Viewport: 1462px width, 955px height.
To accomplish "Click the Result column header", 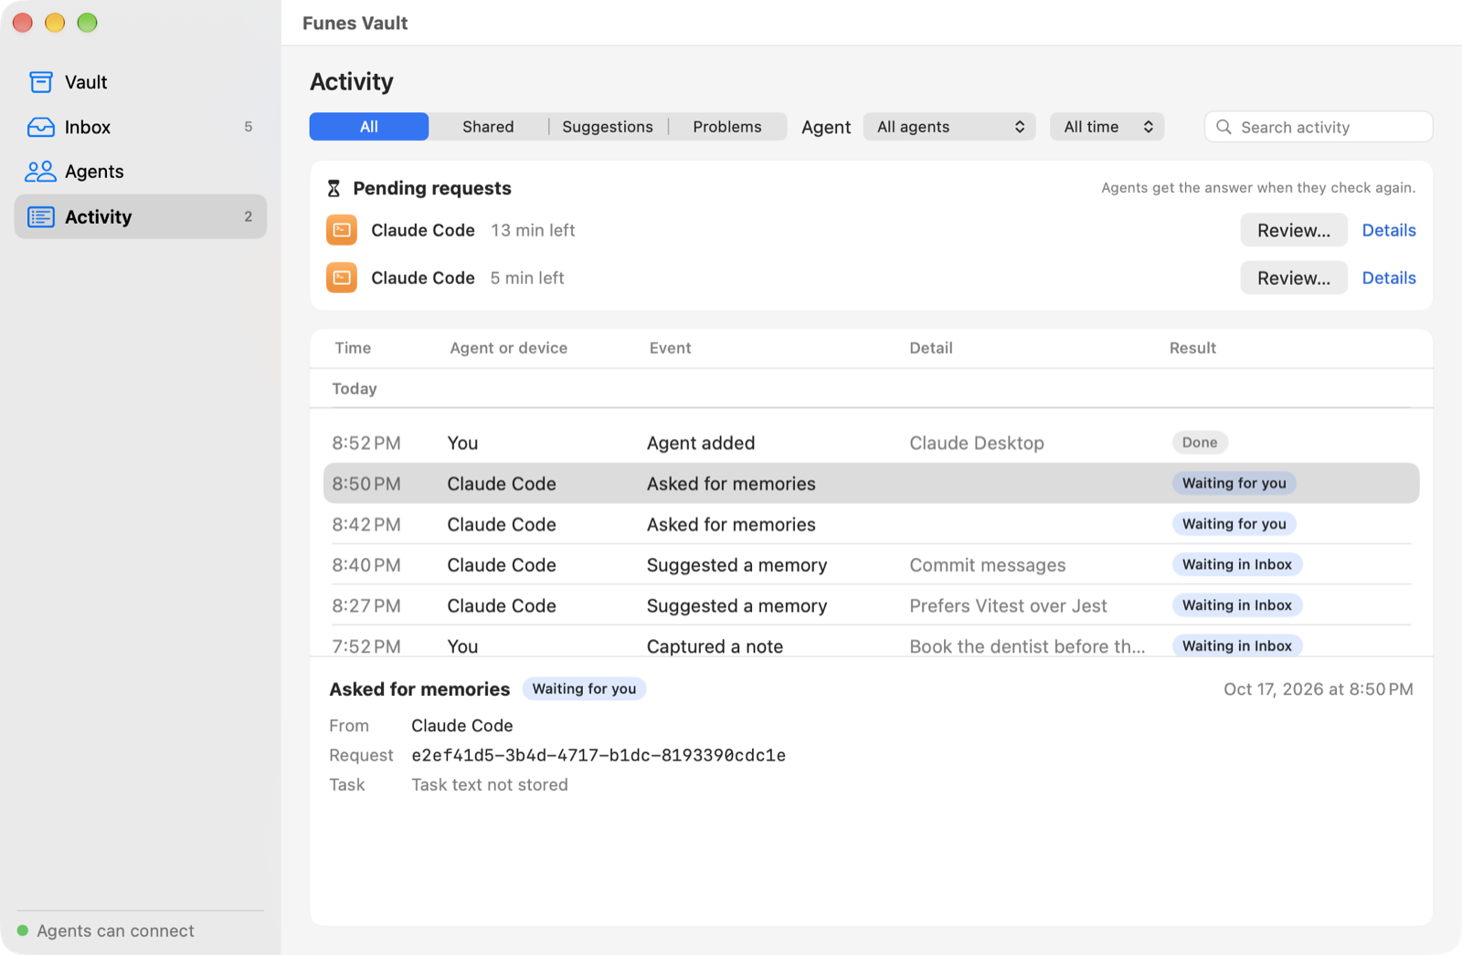I will point(1192,348).
